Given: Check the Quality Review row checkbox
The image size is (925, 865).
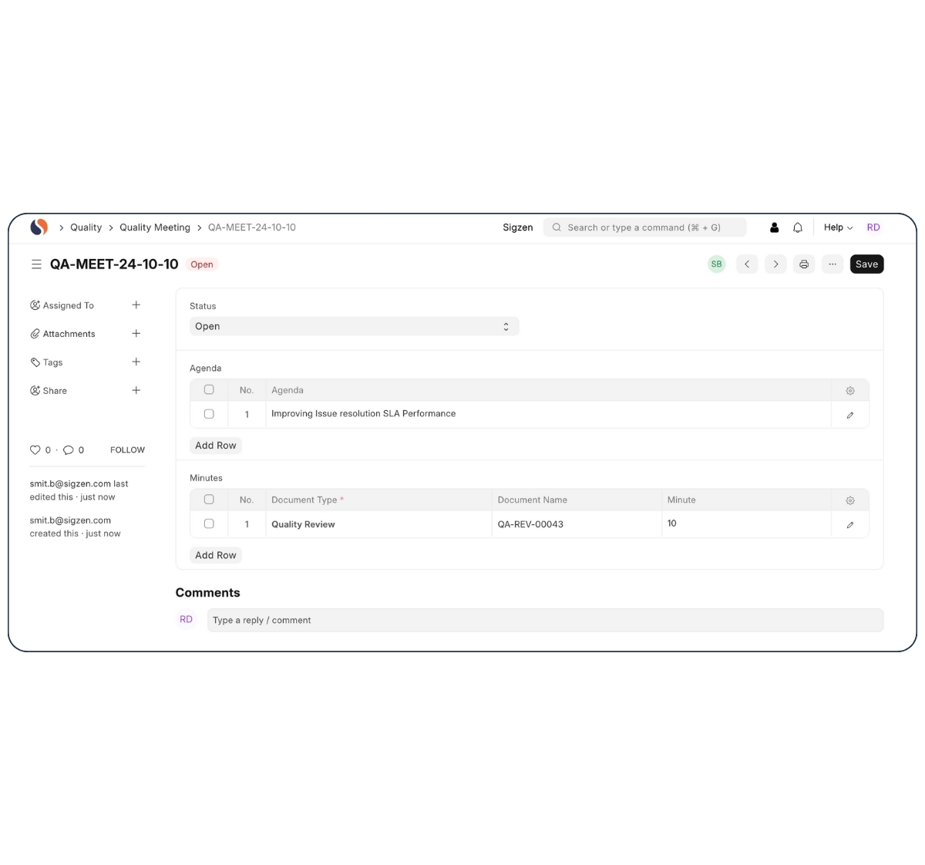Looking at the screenshot, I should pyautogui.click(x=209, y=523).
